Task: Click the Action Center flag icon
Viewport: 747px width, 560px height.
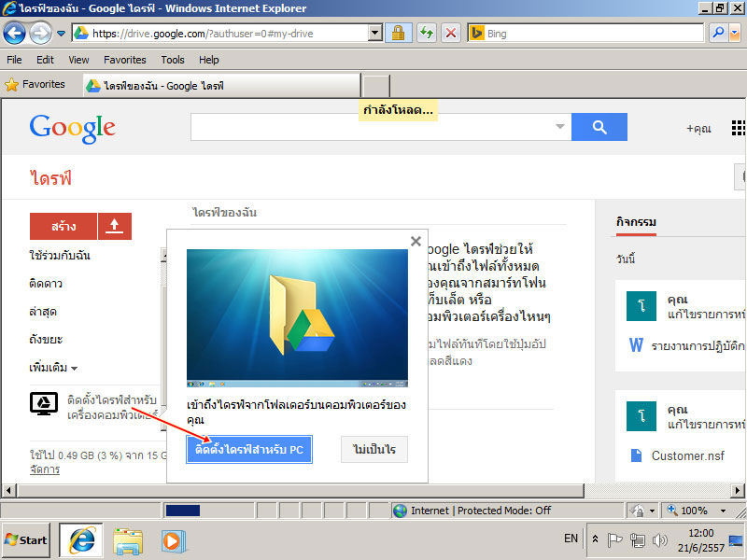Action: pyautogui.click(x=614, y=540)
